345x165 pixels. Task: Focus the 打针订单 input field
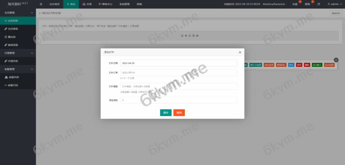(179, 73)
